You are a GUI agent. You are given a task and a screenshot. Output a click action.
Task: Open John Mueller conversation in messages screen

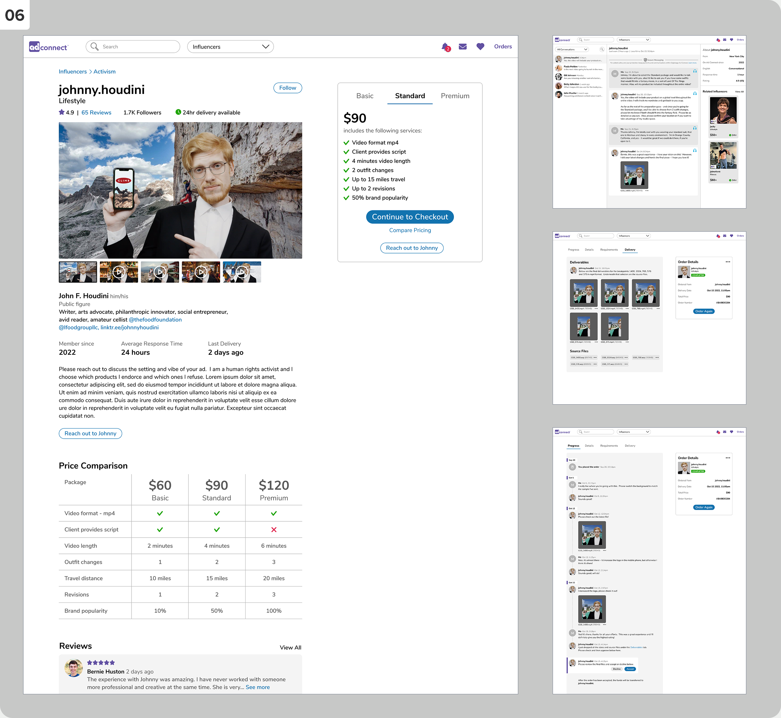coord(580,94)
